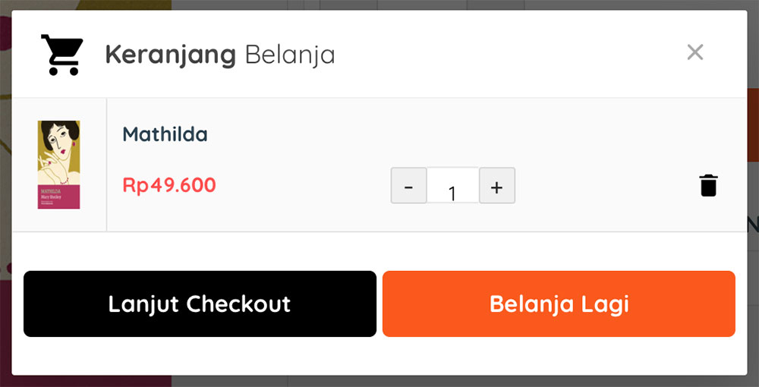Continue shopping via Belanja Lagi button

coord(559,304)
